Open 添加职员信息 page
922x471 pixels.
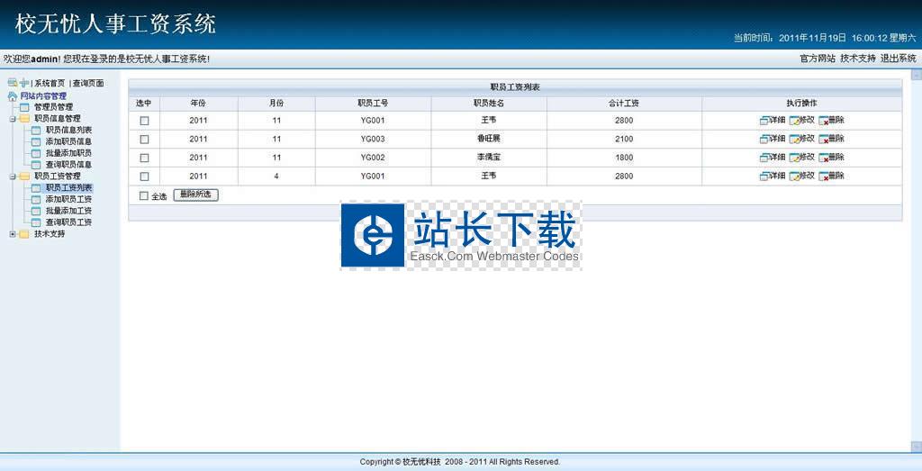click(x=68, y=141)
